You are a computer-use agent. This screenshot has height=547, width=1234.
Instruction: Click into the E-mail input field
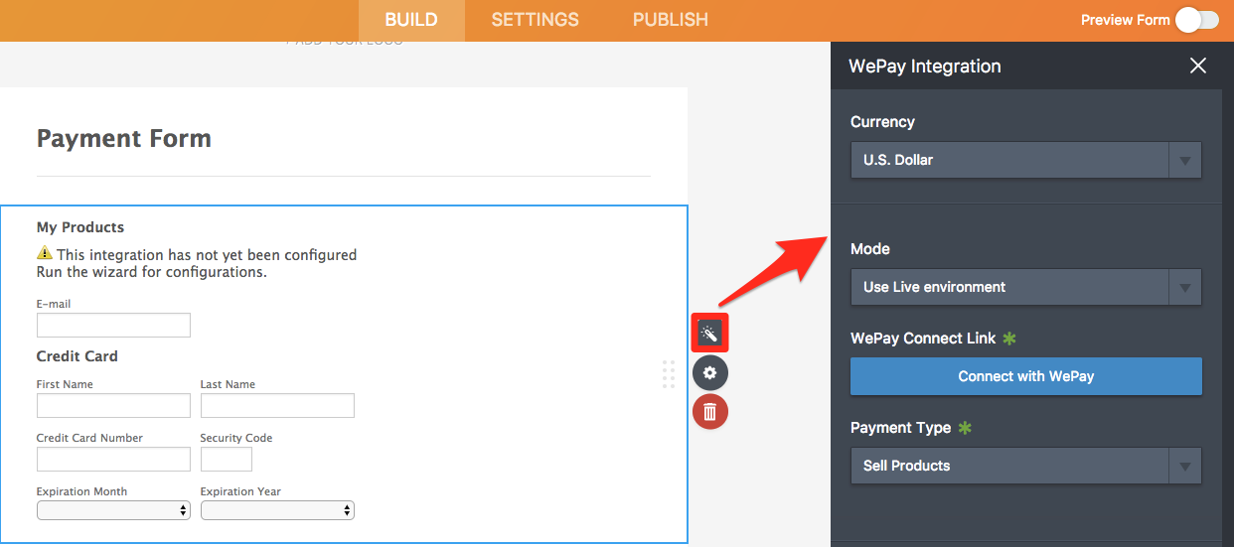pyautogui.click(x=113, y=326)
